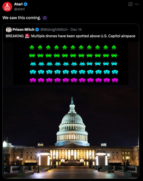This screenshot has height=181, width=143.
Task: Open the @MidnightMitch handle
Action: pyautogui.click(x=54, y=30)
